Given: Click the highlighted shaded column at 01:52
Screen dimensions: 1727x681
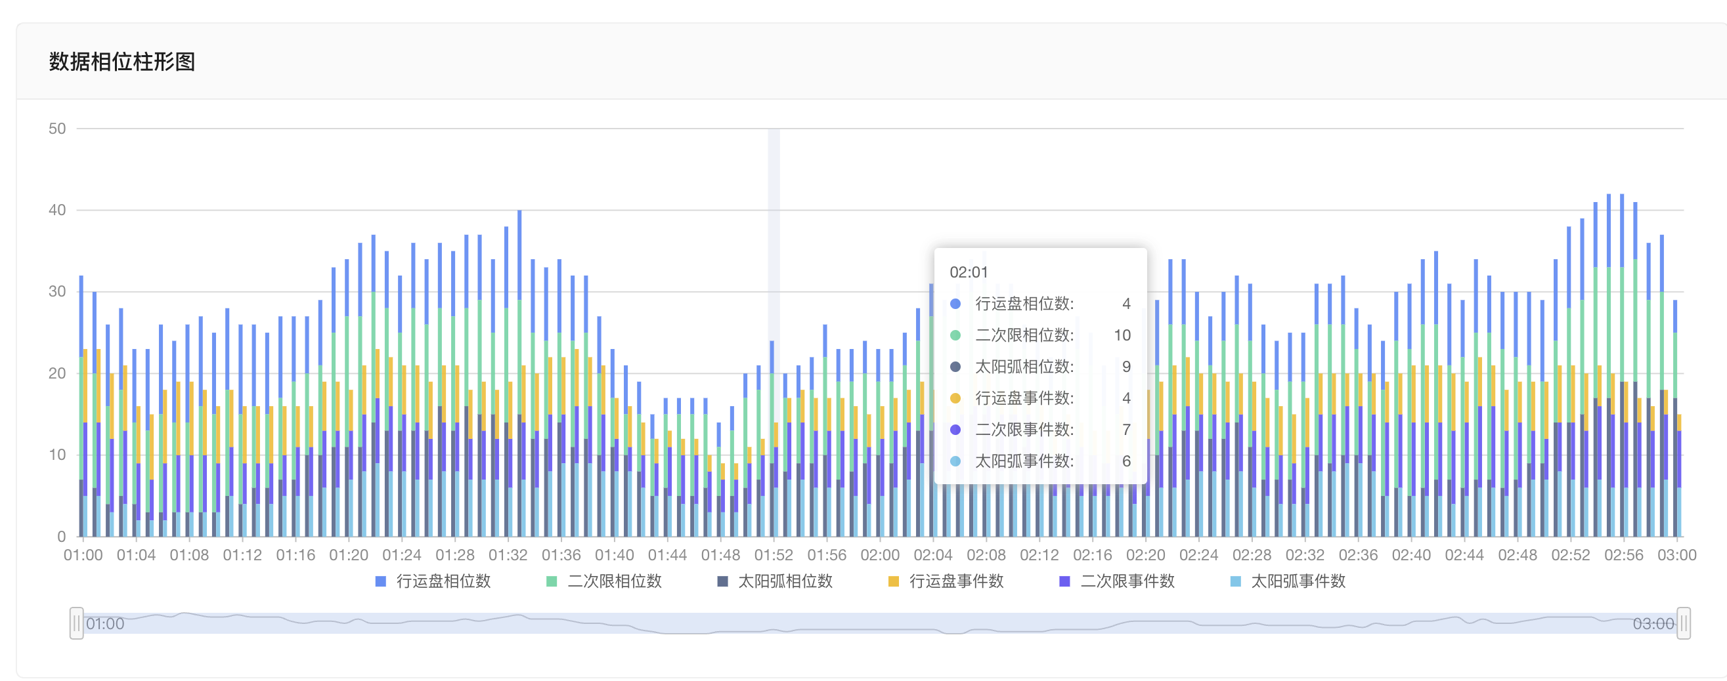Looking at the screenshot, I should pos(774,234).
